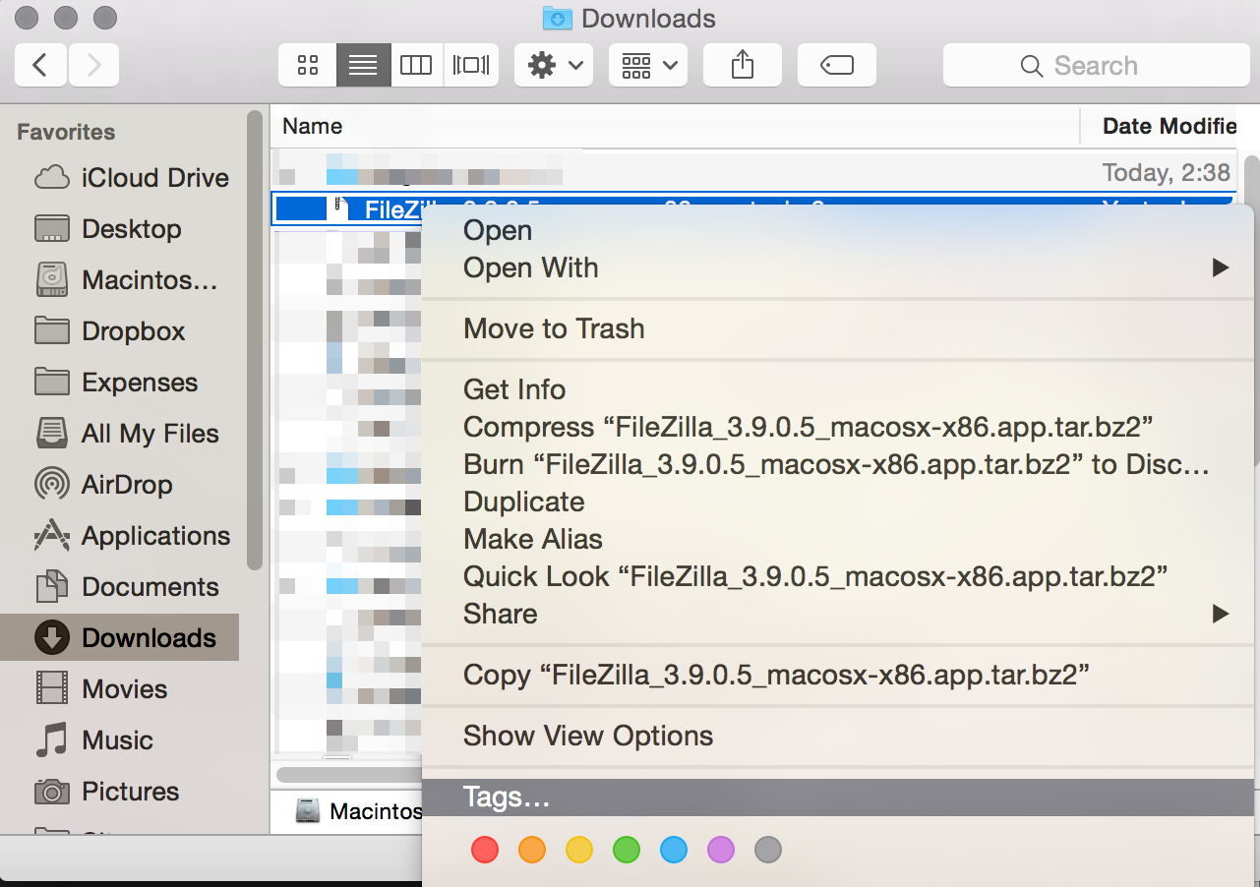Click the Share toolbar button
Screen dimensions: 1260x887
click(743, 66)
